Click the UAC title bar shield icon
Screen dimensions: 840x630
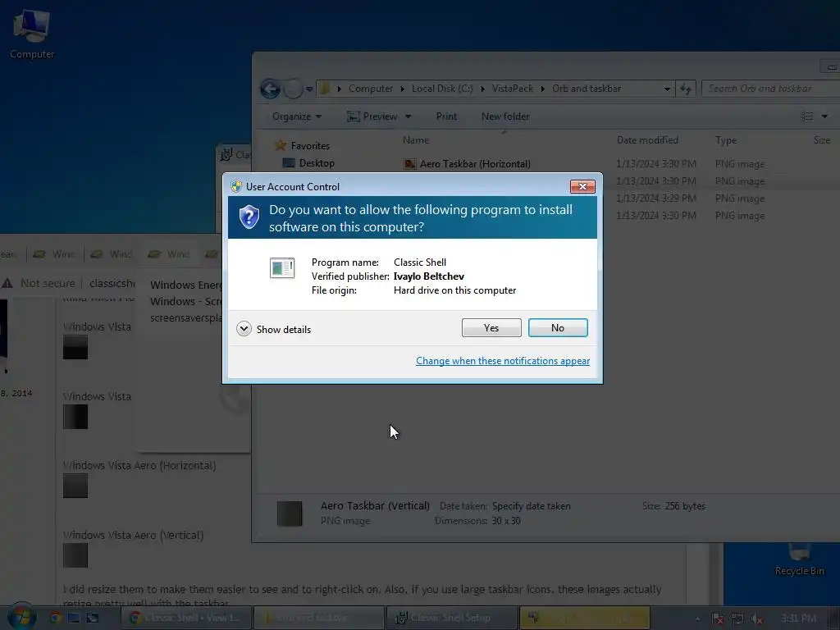pos(236,186)
